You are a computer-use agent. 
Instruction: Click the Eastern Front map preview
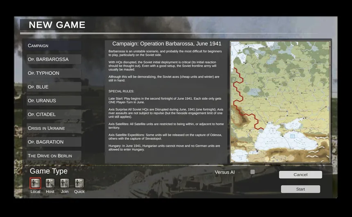pyautogui.click(x=280, y=102)
